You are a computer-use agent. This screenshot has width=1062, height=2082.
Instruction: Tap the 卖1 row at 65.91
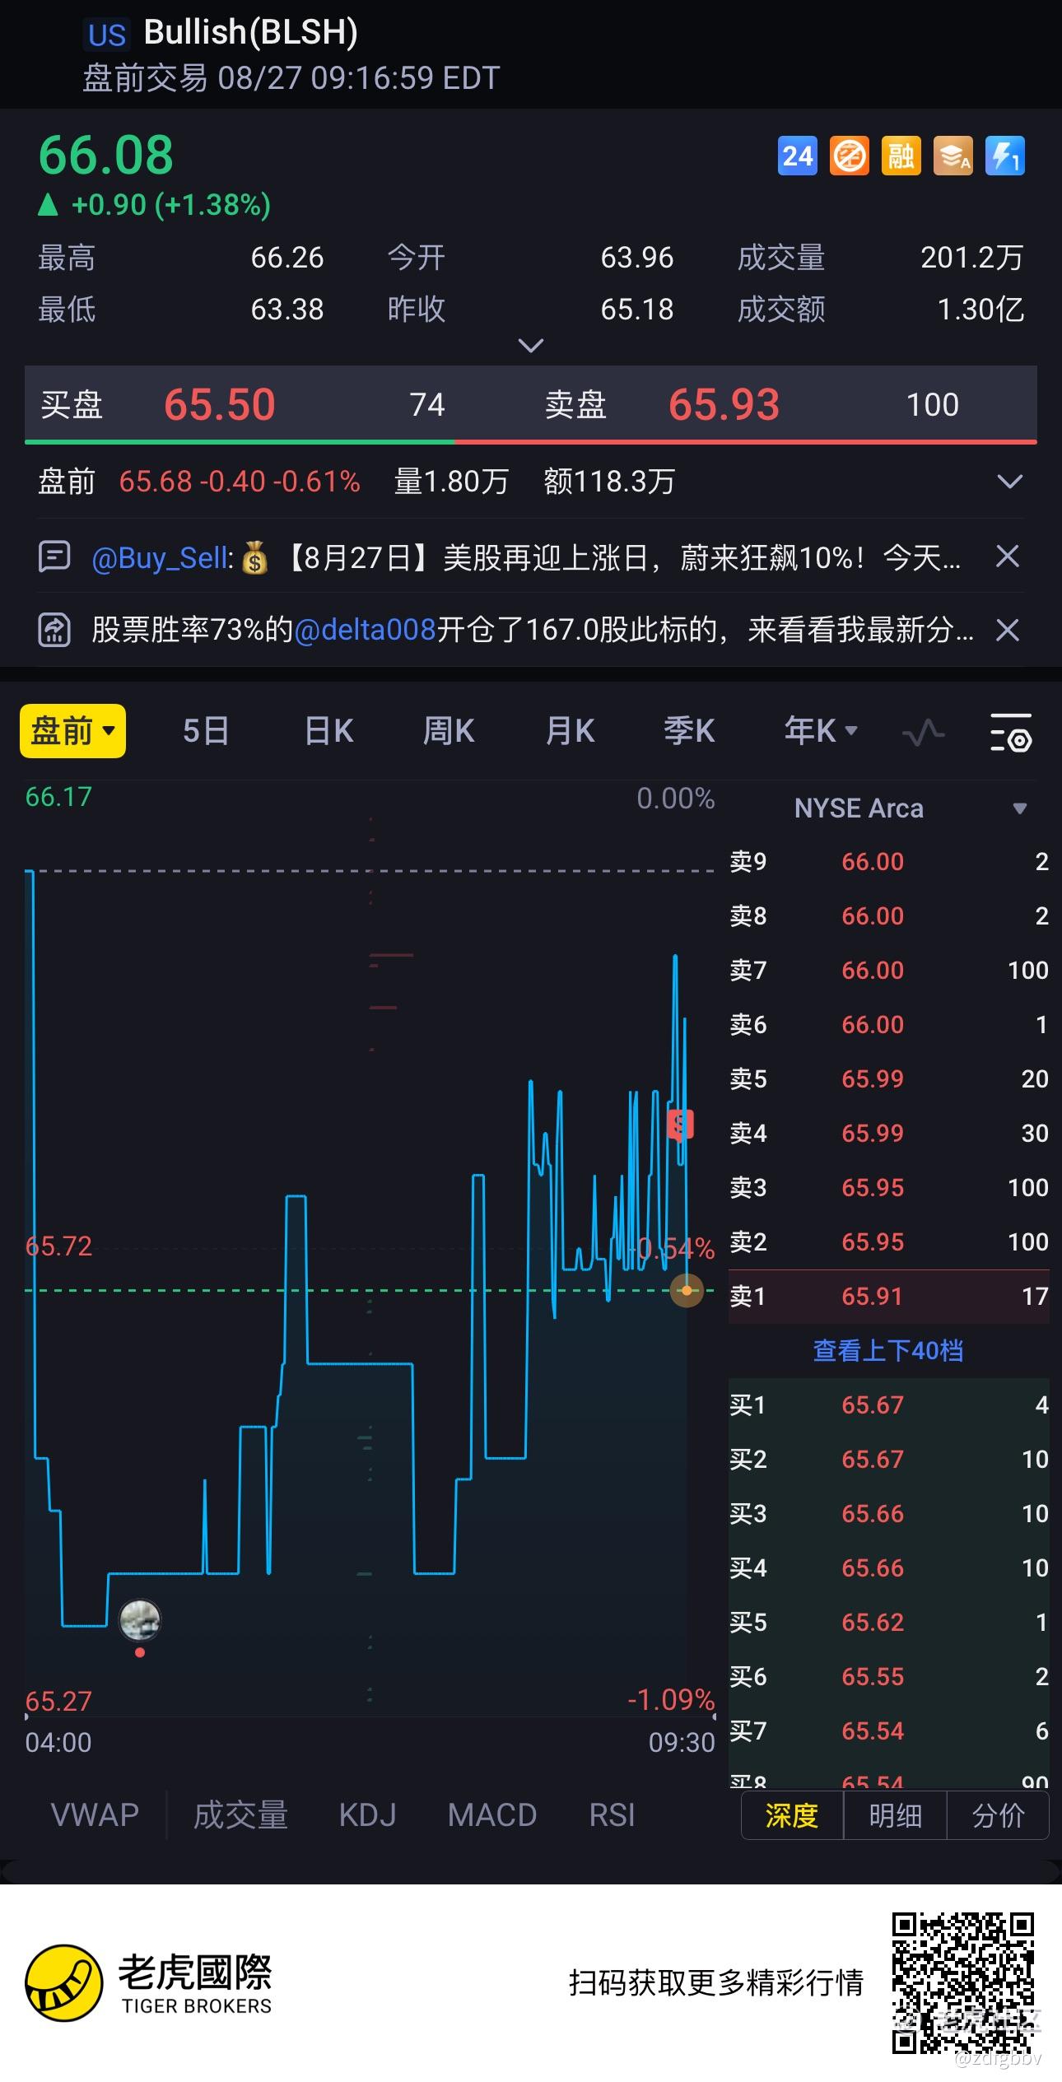889,1297
